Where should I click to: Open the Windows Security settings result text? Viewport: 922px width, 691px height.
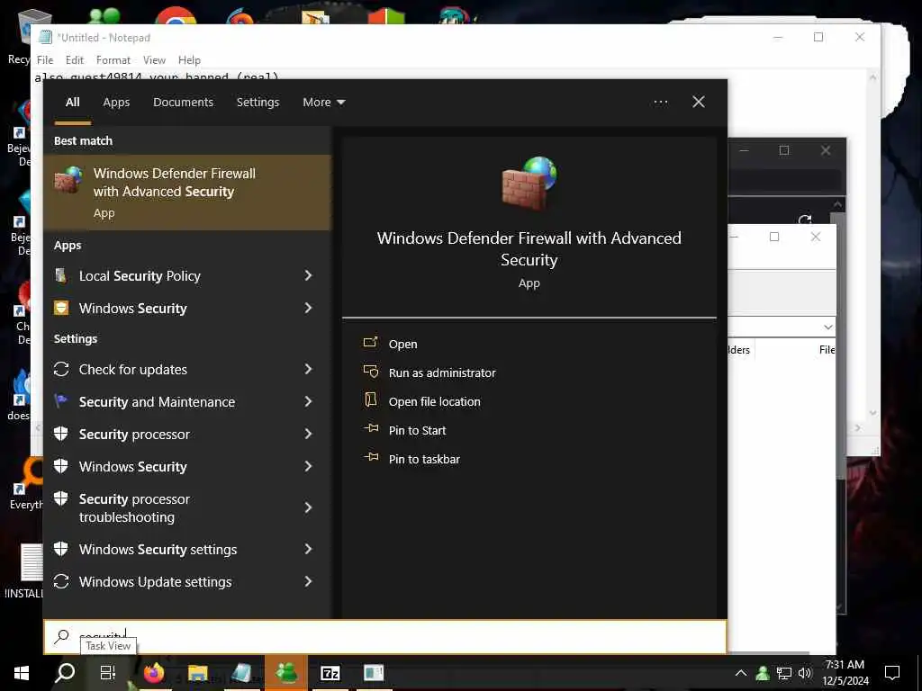[158, 549]
